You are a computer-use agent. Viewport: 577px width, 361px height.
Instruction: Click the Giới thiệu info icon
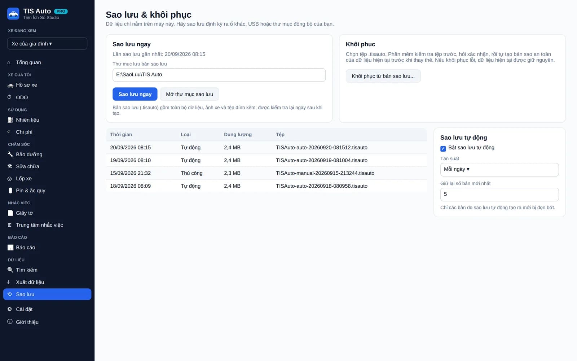pyautogui.click(x=10, y=322)
